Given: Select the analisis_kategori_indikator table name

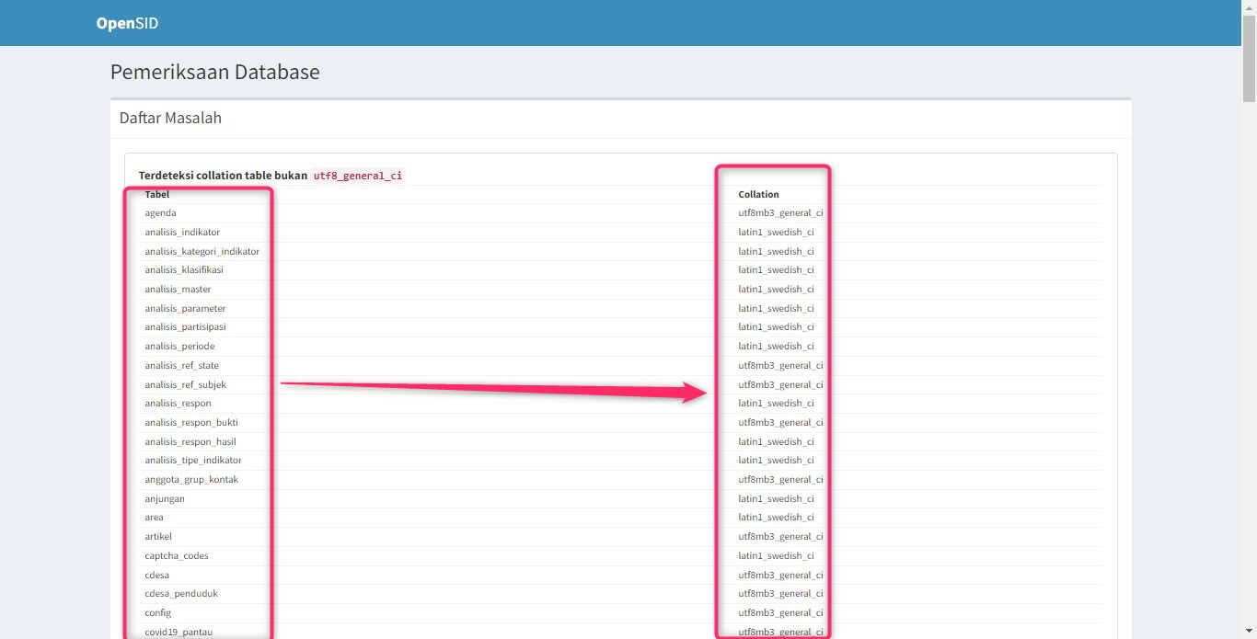Looking at the screenshot, I should tap(202, 251).
